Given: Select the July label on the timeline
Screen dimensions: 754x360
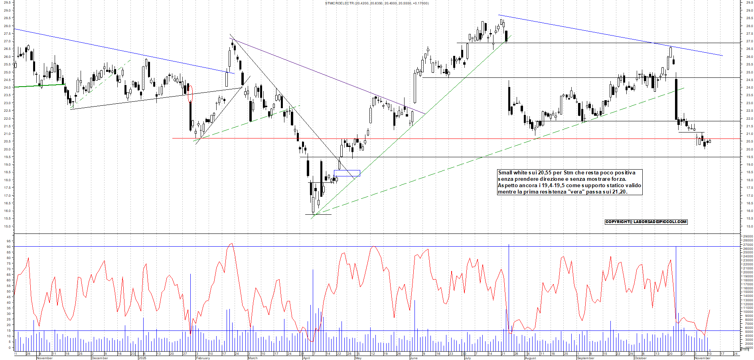Looking at the screenshot, I should click(x=468, y=358).
